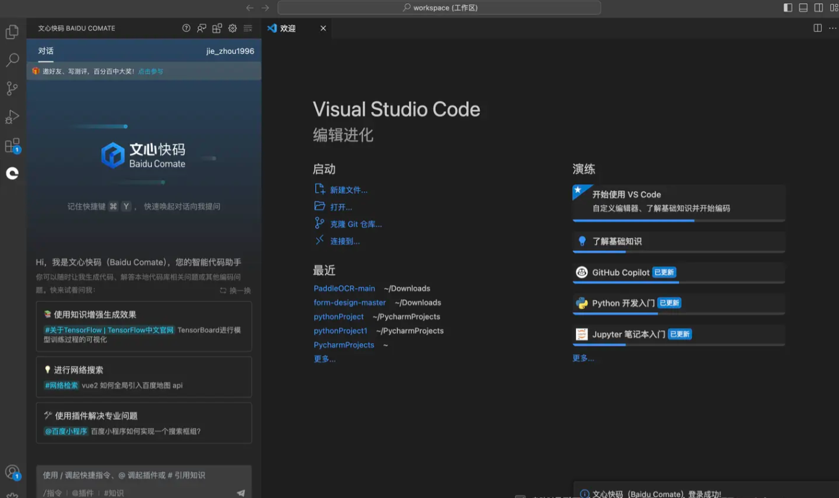Viewport: 839px width, 498px height.
Task: Click the customize layout icon
Action: [834, 8]
